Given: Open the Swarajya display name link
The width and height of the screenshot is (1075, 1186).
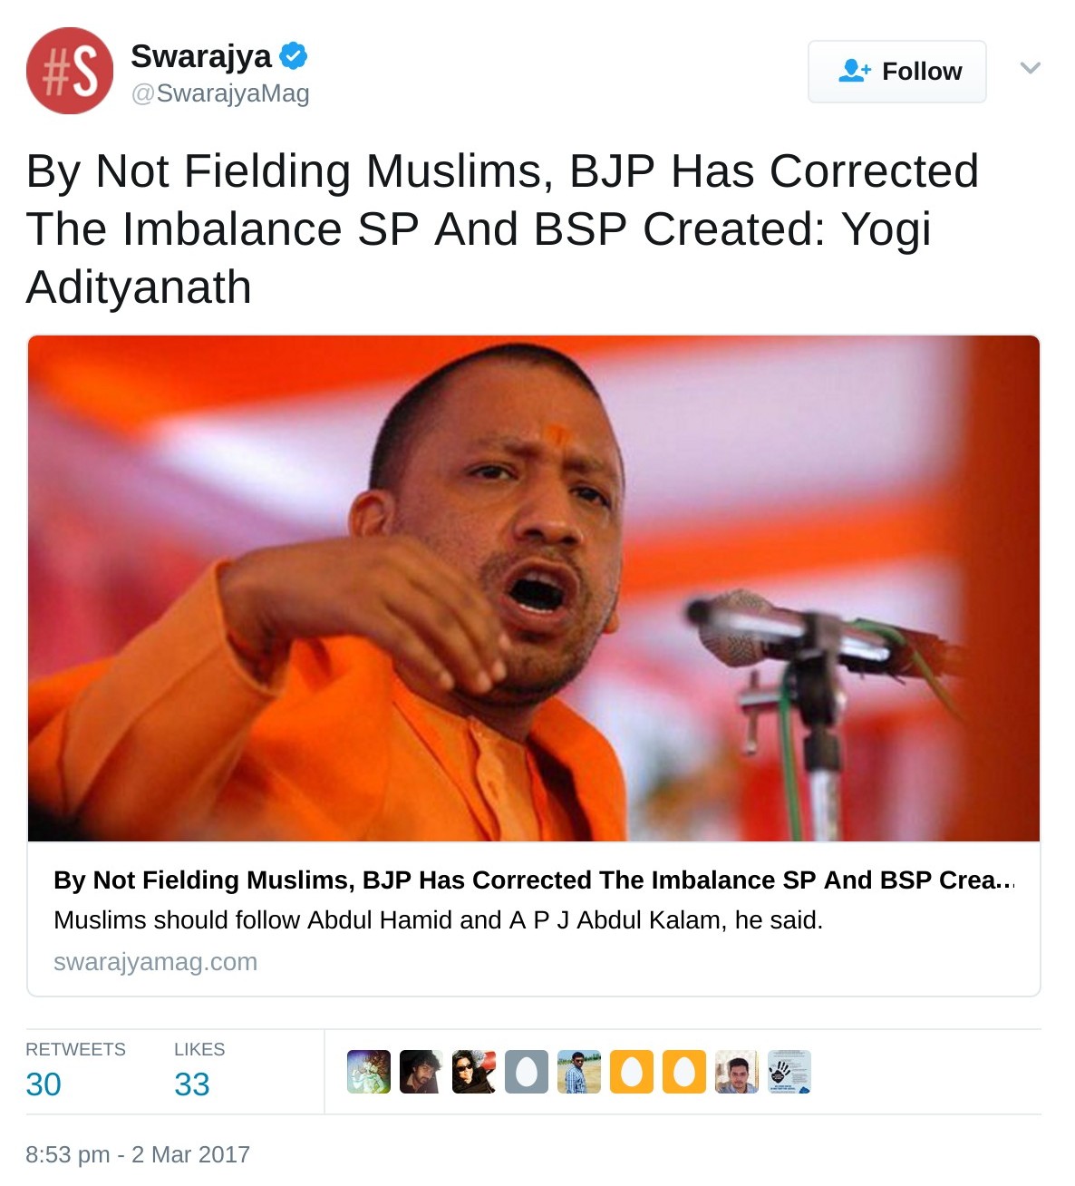Looking at the screenshot, I should coord(201,56).
